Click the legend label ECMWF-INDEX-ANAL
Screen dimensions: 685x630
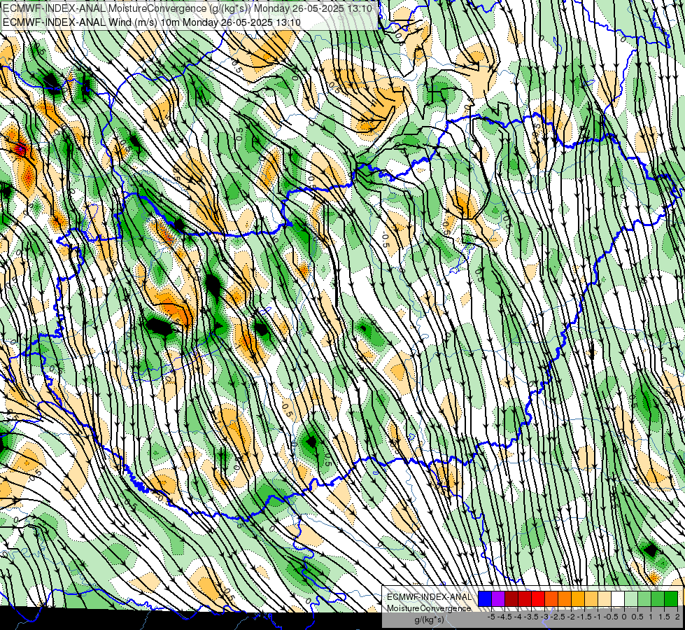430,597
